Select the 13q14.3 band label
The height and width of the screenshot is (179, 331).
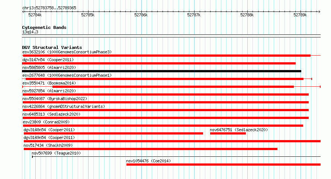[30, 32]
